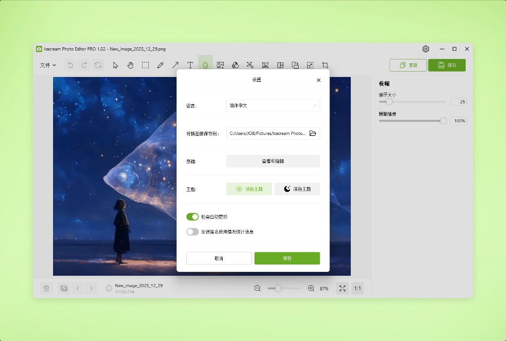The width and height of the screenshot is (506, 341).
Task: Open the sticker insertion tool
Action: coord(220,65)
